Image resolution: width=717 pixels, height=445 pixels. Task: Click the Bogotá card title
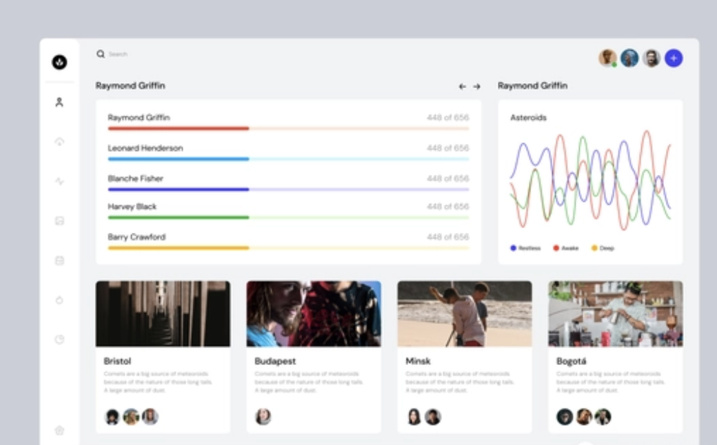tap(571, 361)
